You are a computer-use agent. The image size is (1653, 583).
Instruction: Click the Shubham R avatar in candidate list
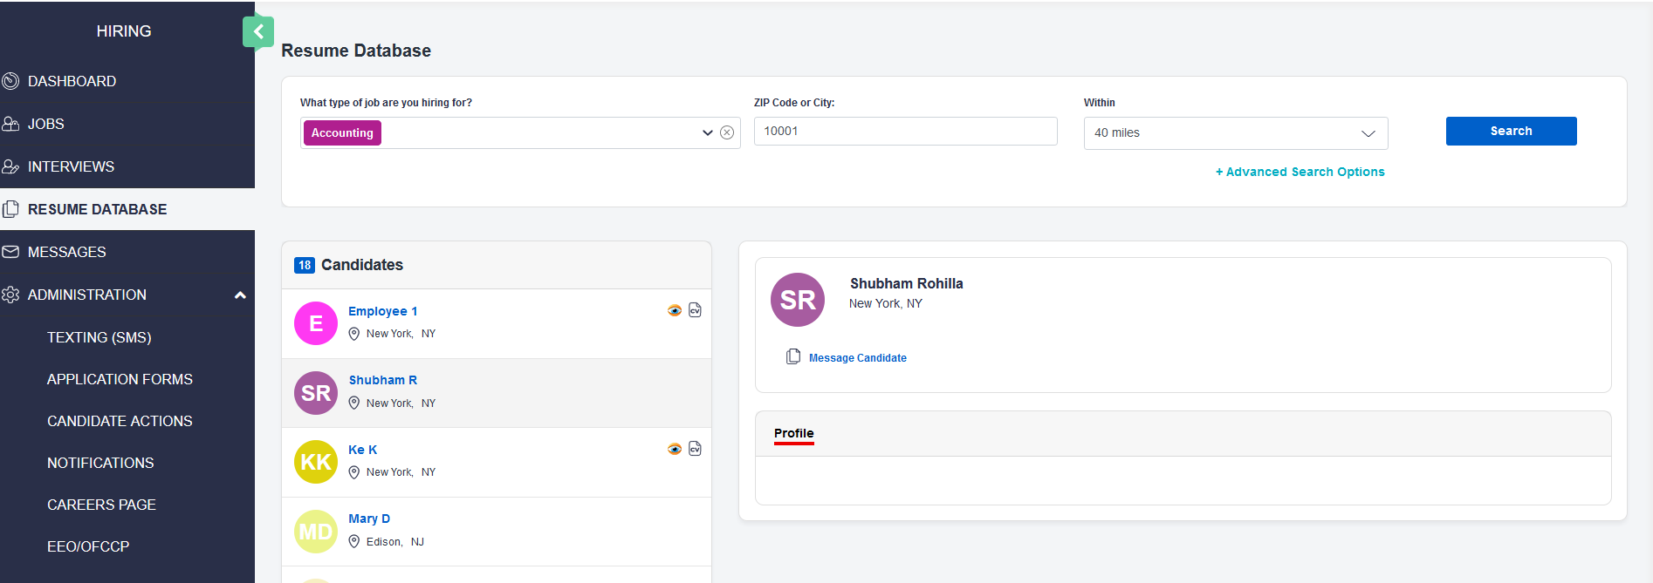[x=316, y=393]
